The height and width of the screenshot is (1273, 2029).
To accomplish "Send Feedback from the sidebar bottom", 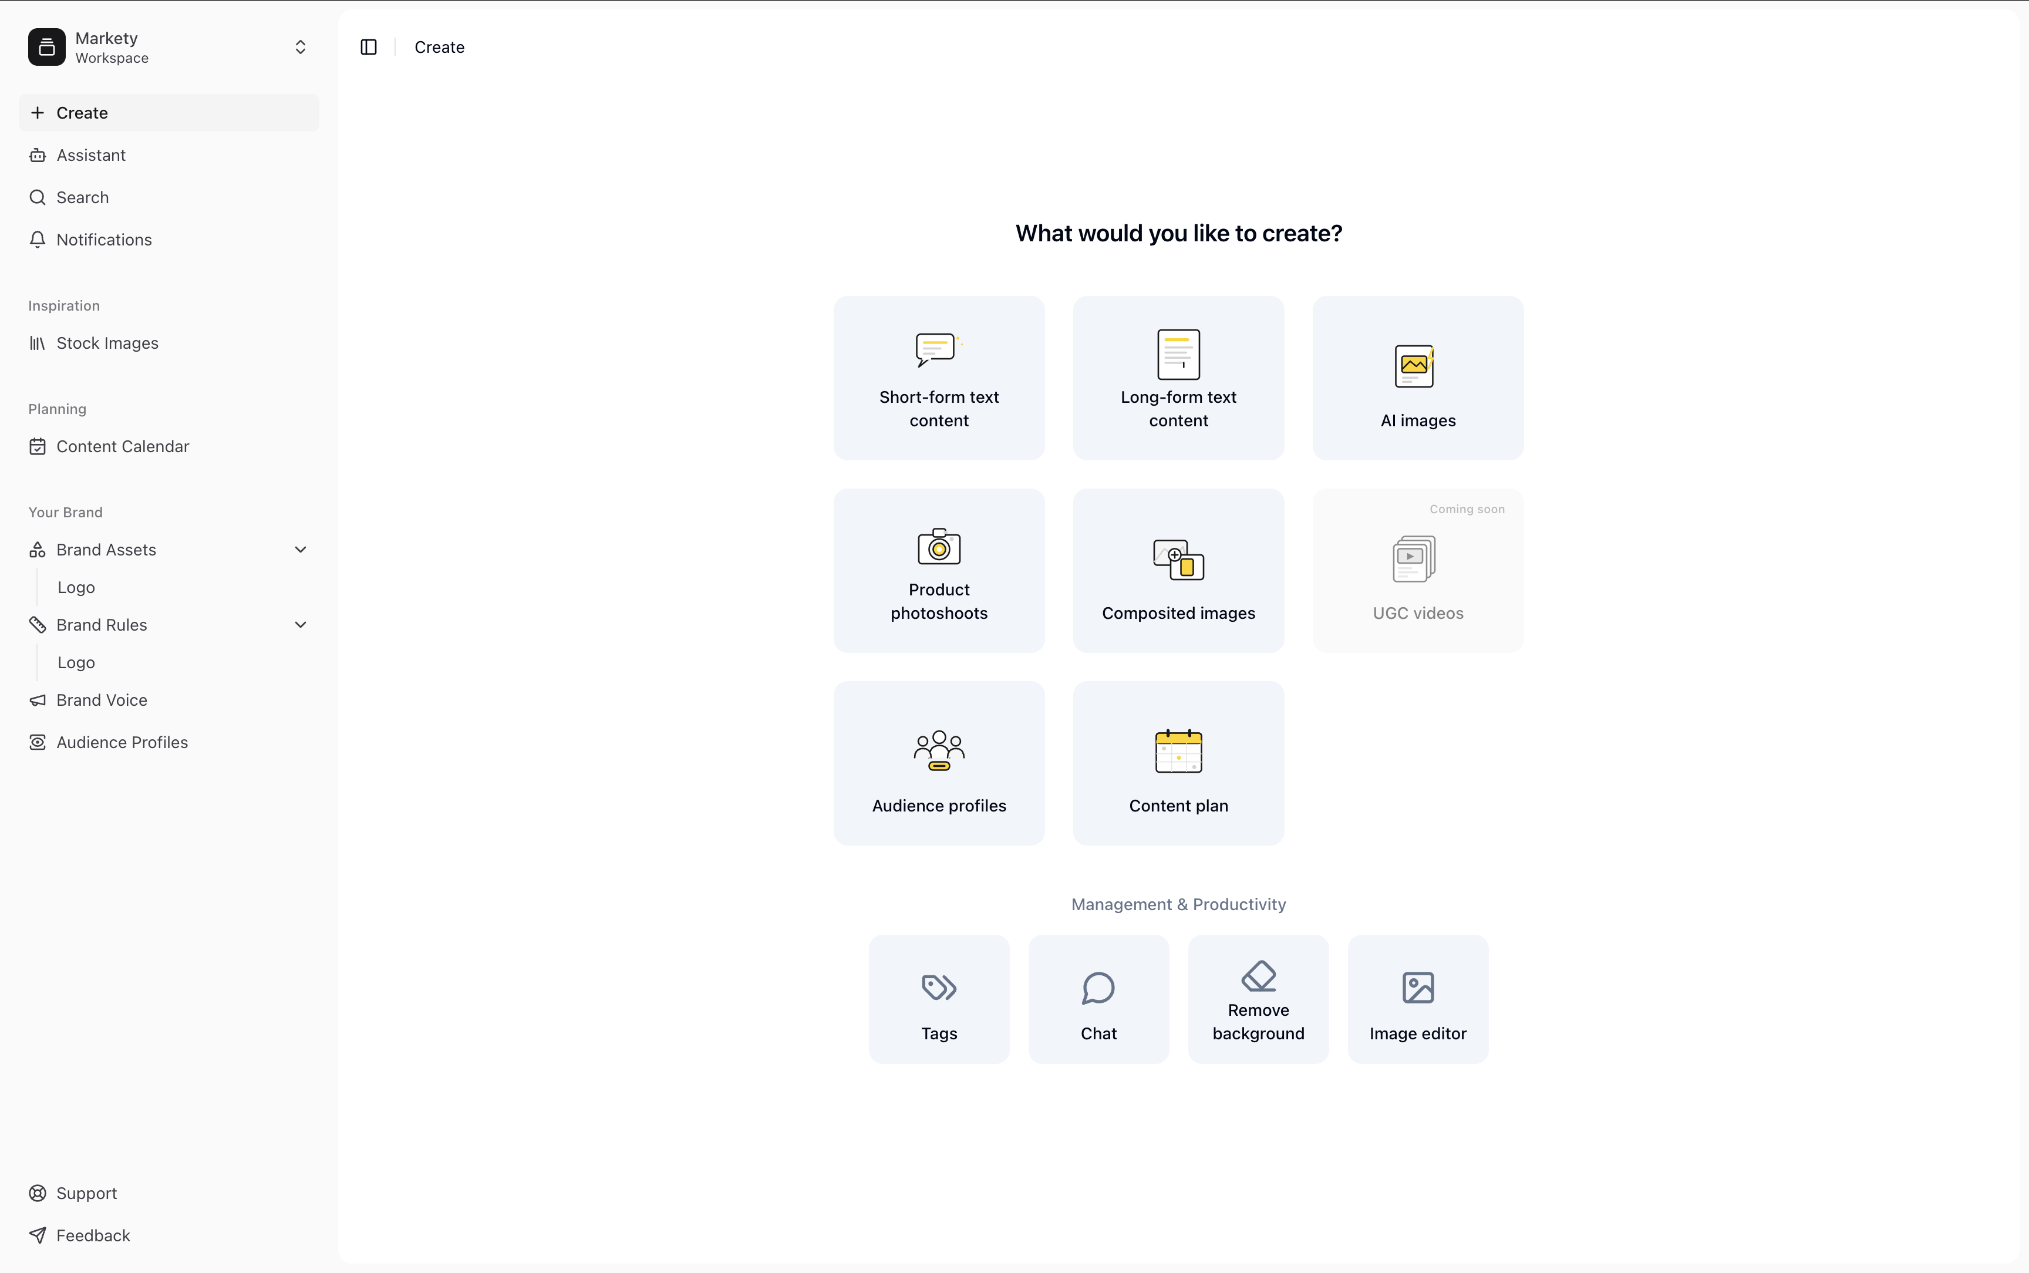I will [x=93, y=1235].
